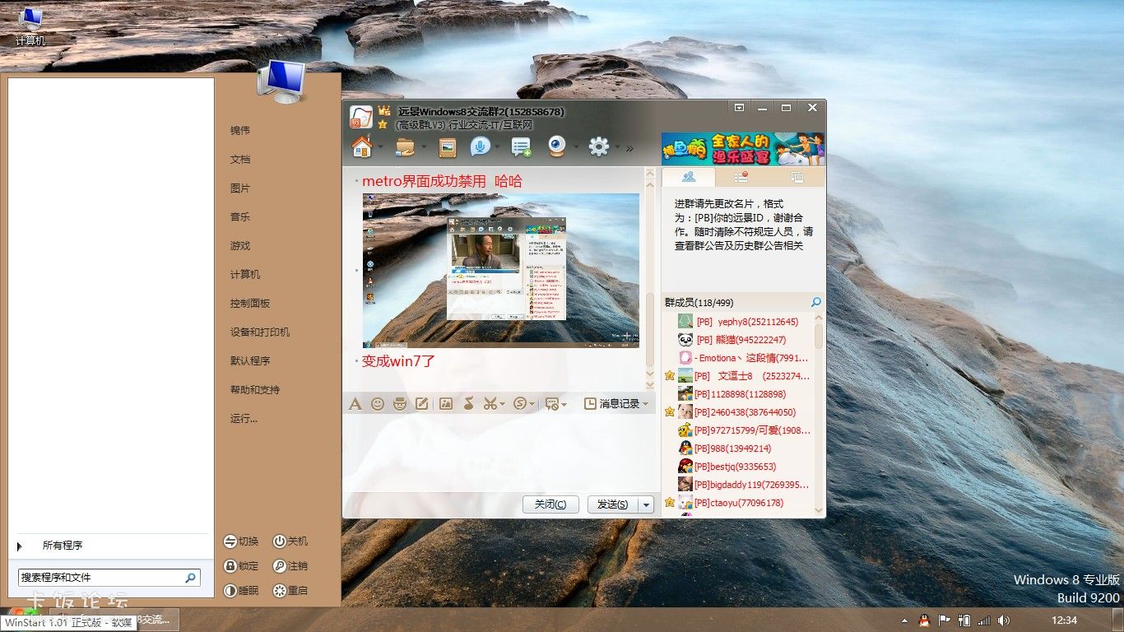The image size is (1124, 632).
Task: Open the Computer desktop icon
Action: (x=31, y=26)
